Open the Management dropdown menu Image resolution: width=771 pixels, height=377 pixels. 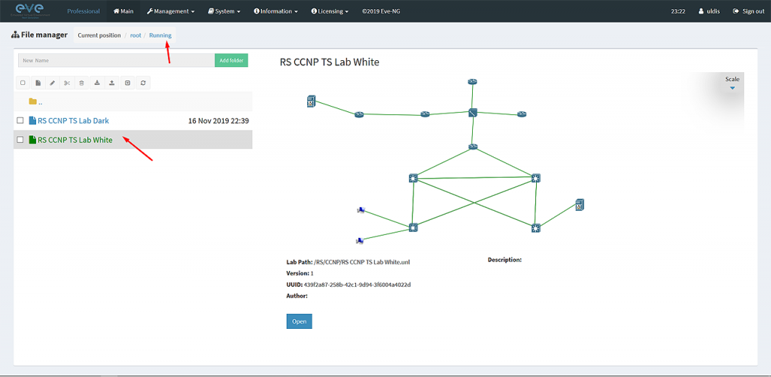171,11
